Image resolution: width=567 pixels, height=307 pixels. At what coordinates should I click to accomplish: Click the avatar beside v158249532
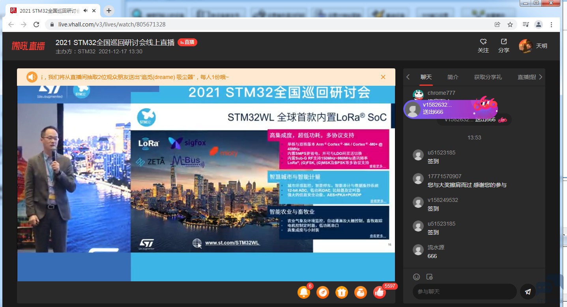(418, 202)
